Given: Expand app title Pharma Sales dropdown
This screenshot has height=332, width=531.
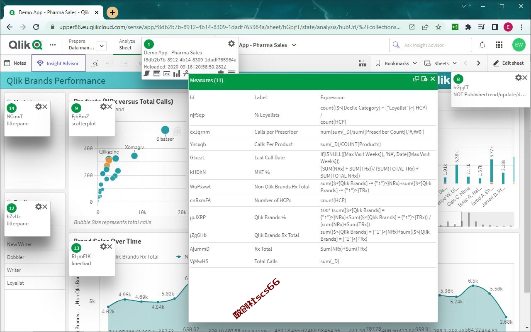Looking at the screenshot, I should click(x=294, y=45).
